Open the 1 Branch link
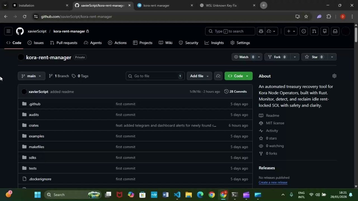Viewport: 358px width, 201px height. coord(59,76)
